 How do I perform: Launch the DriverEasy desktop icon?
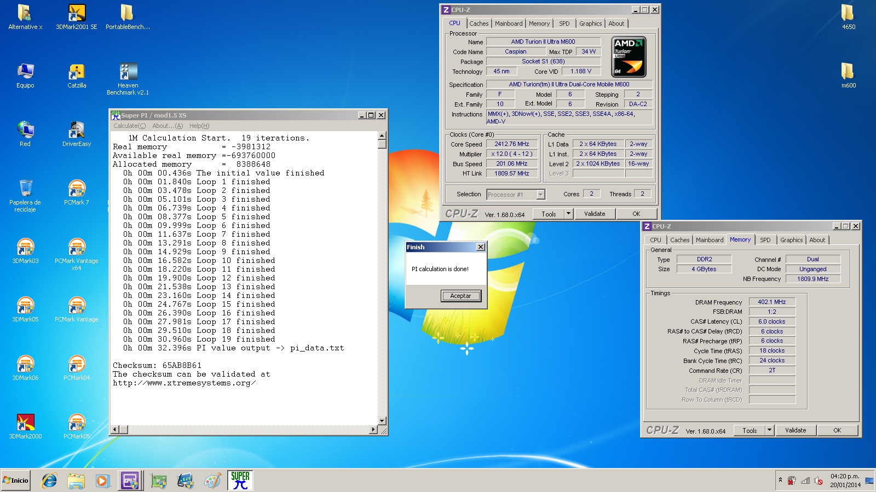click(x=77, y=134)
